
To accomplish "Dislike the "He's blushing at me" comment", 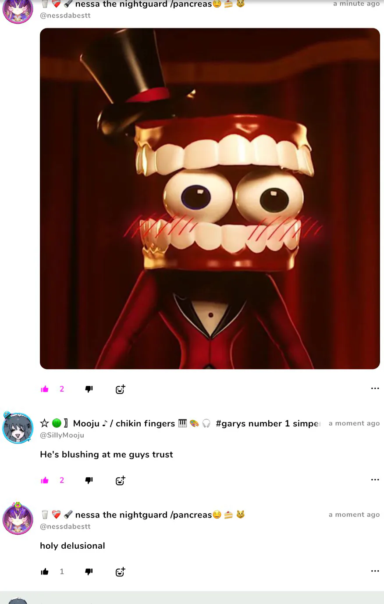I will 89,480.
